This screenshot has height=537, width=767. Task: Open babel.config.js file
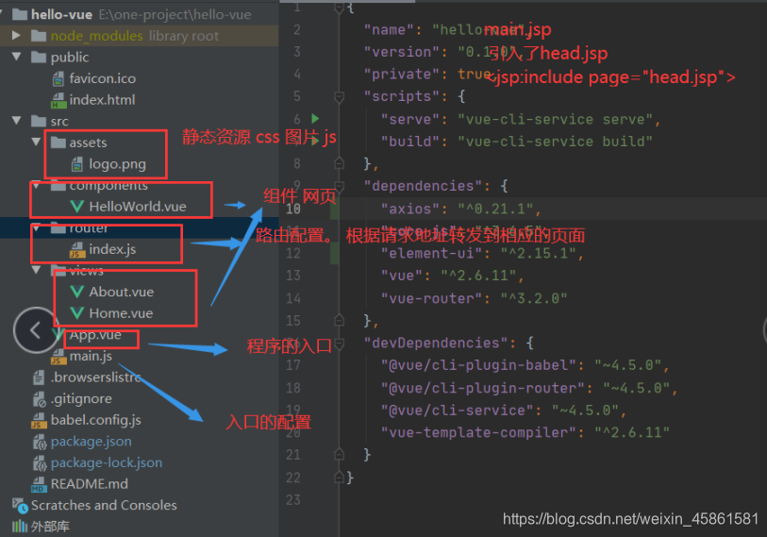96,420
